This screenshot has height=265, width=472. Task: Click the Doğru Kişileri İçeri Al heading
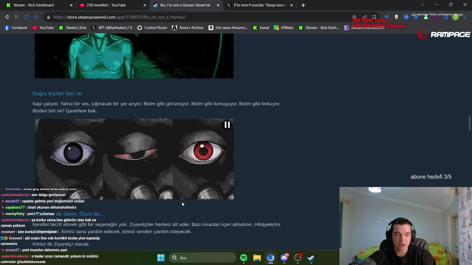tap(57, 93)
